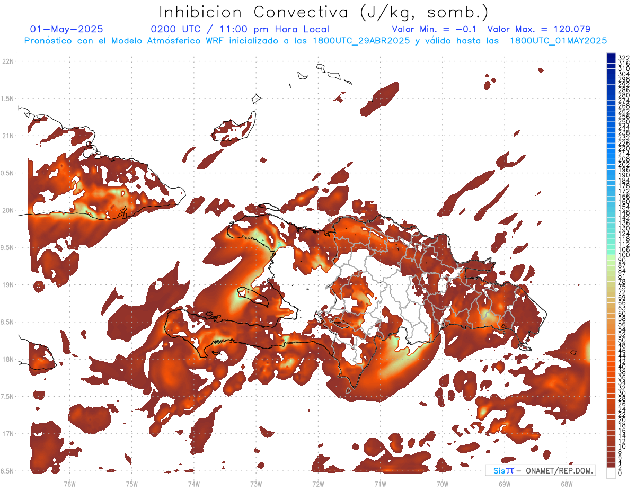Click the darkest blue 322 swatch on colorbar

[611, 56]
